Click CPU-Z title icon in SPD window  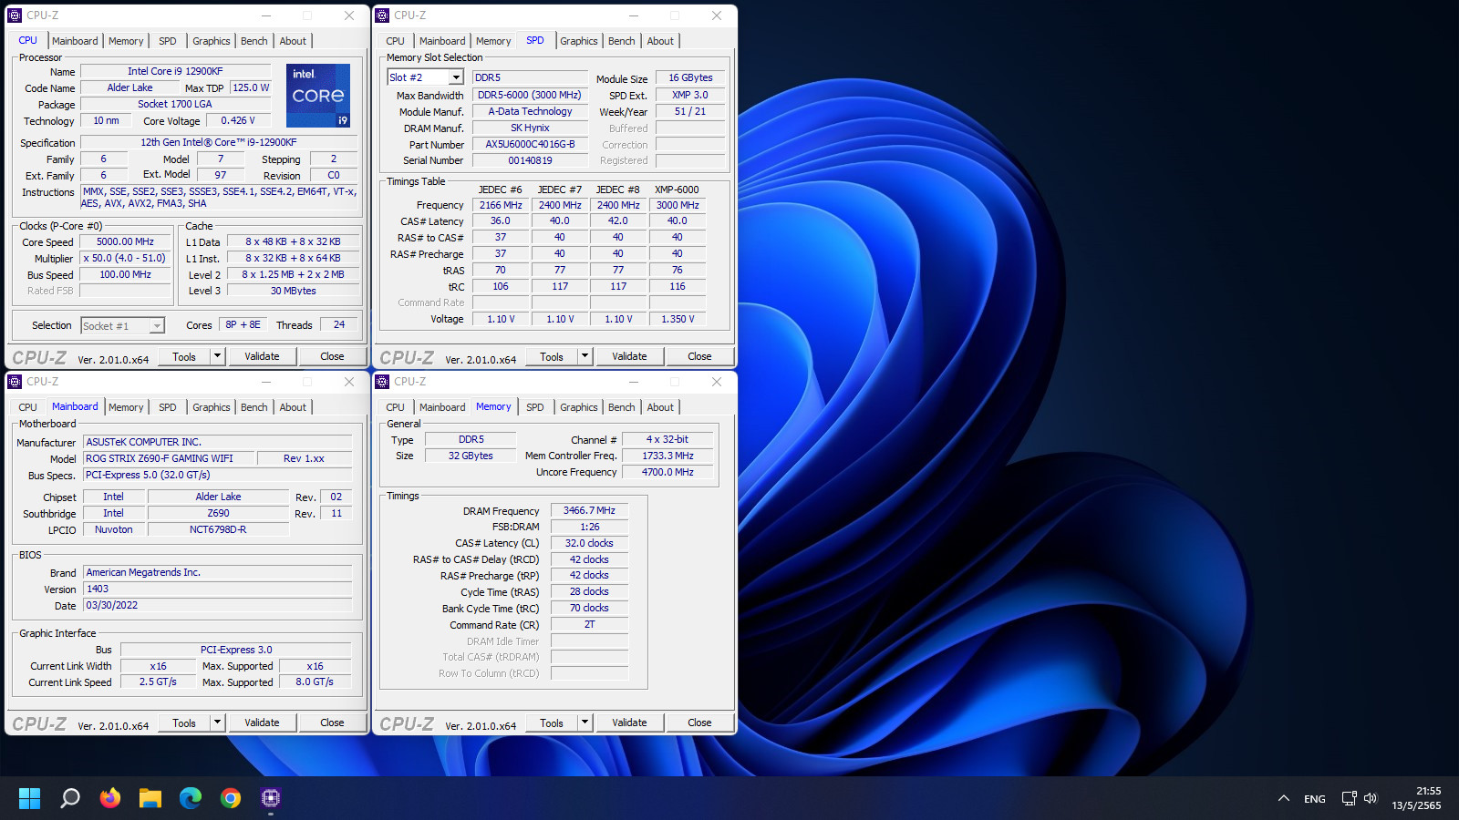[x=382, y=15]
